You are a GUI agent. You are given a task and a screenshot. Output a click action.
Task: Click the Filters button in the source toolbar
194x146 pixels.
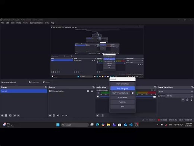47,82
